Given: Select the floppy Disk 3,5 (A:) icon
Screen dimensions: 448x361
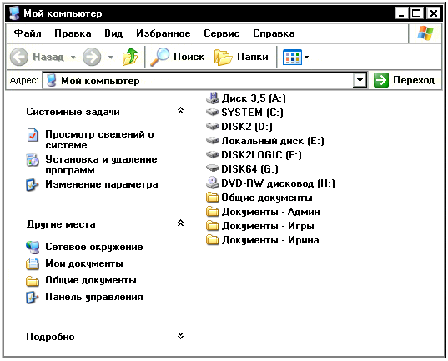Looking at the screenshot, I should coord(213,98).
